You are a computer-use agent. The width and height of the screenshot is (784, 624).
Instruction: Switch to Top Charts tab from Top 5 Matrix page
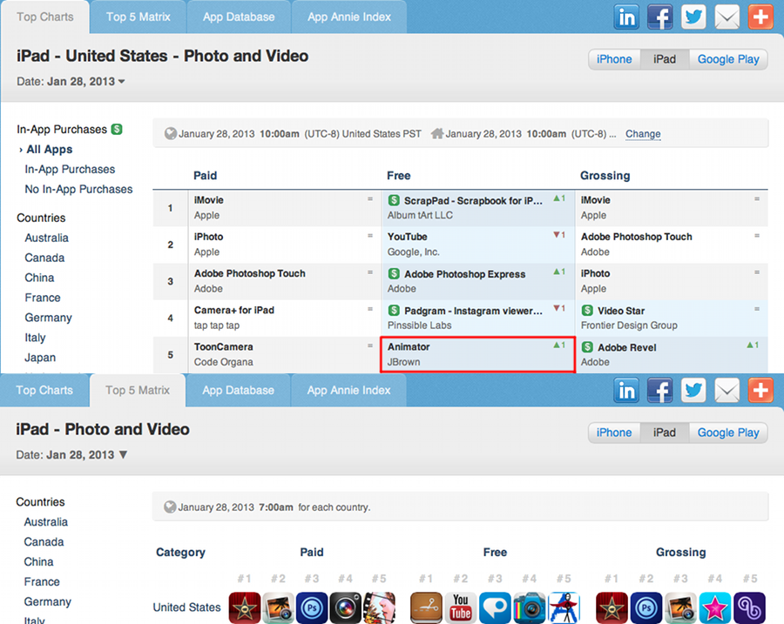point(44,390)
